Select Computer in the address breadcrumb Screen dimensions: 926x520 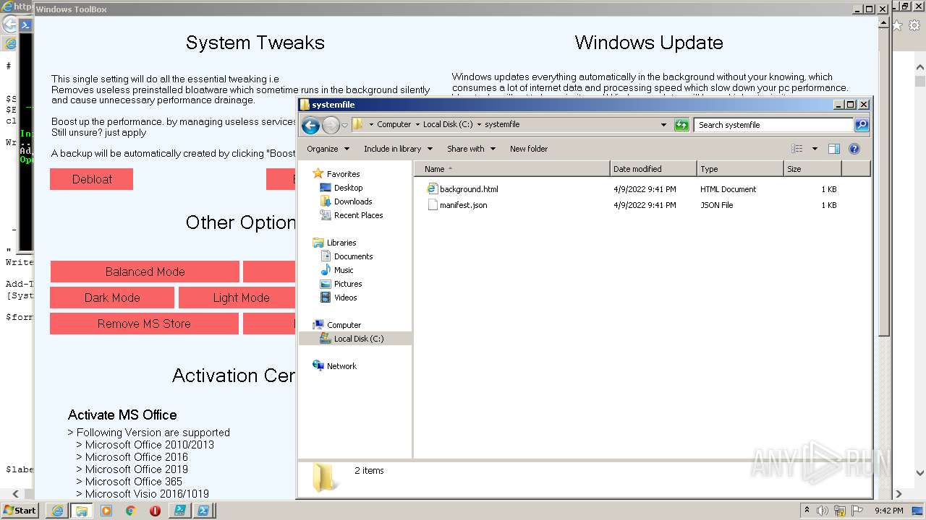[x=394, y=124]
